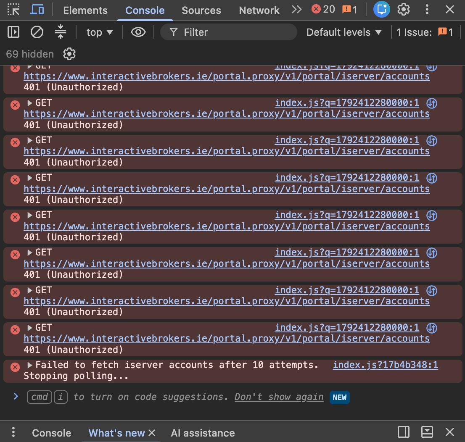
Task: Click the AI assistance sparkle button
Action: point(381,10)
